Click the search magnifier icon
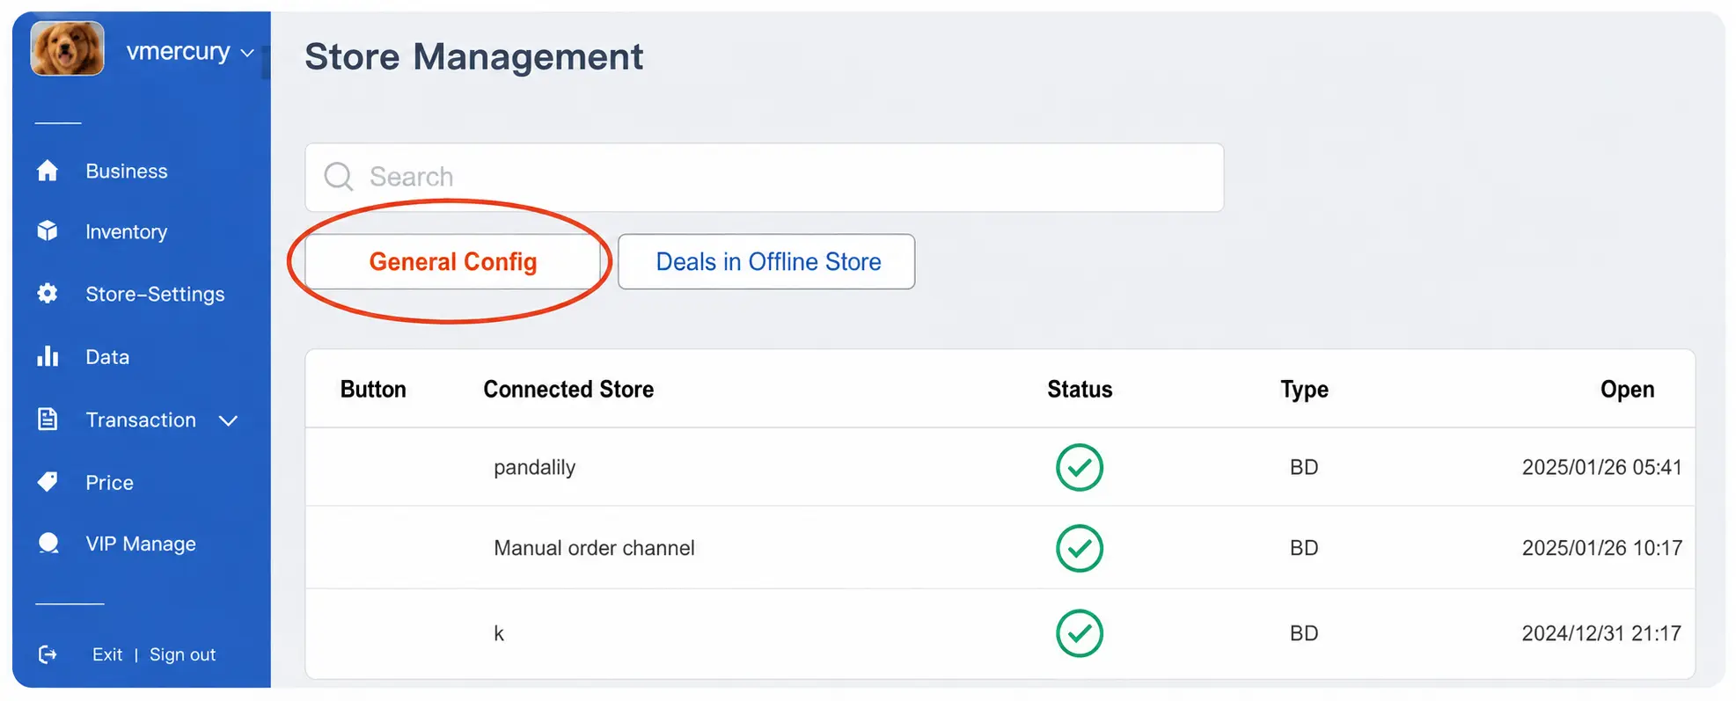The width and height of the screenshot is (1736, 701). tap(339, 177)
